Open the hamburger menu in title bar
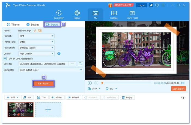This screenshot has height=125, width=191. click(x=163, y=5)
